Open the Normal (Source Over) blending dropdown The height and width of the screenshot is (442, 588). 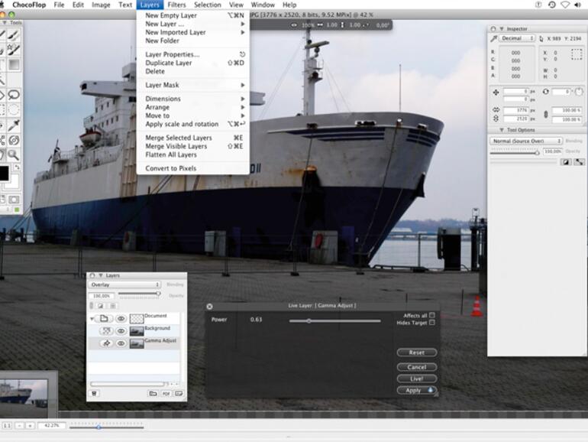coord(526,141)
